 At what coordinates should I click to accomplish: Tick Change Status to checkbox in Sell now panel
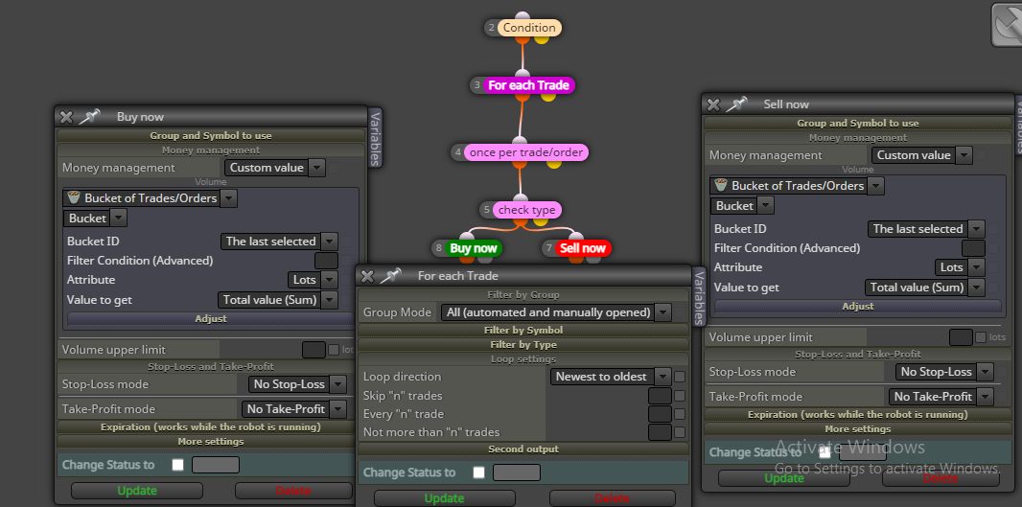tap(825, 451)
